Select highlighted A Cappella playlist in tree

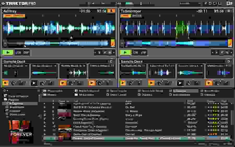coord(20,103)
